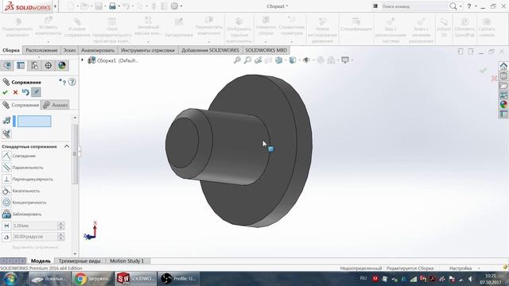Screen dimensions: 509x286
Task: Switch to the PropertyManager tab icon
Action: [x=21, y=65]
